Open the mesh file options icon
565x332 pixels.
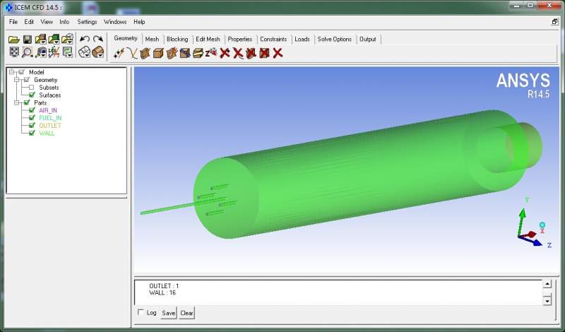[54, 39]
